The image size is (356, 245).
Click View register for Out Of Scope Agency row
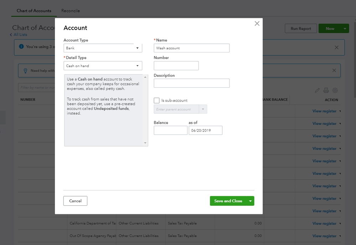pos(324,236)
